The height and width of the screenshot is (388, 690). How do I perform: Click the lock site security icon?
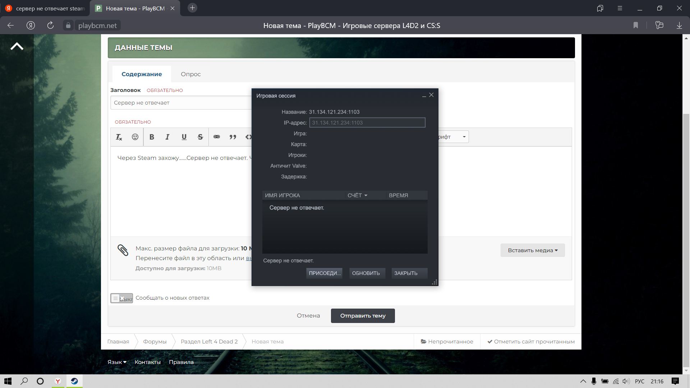[68, 25]
